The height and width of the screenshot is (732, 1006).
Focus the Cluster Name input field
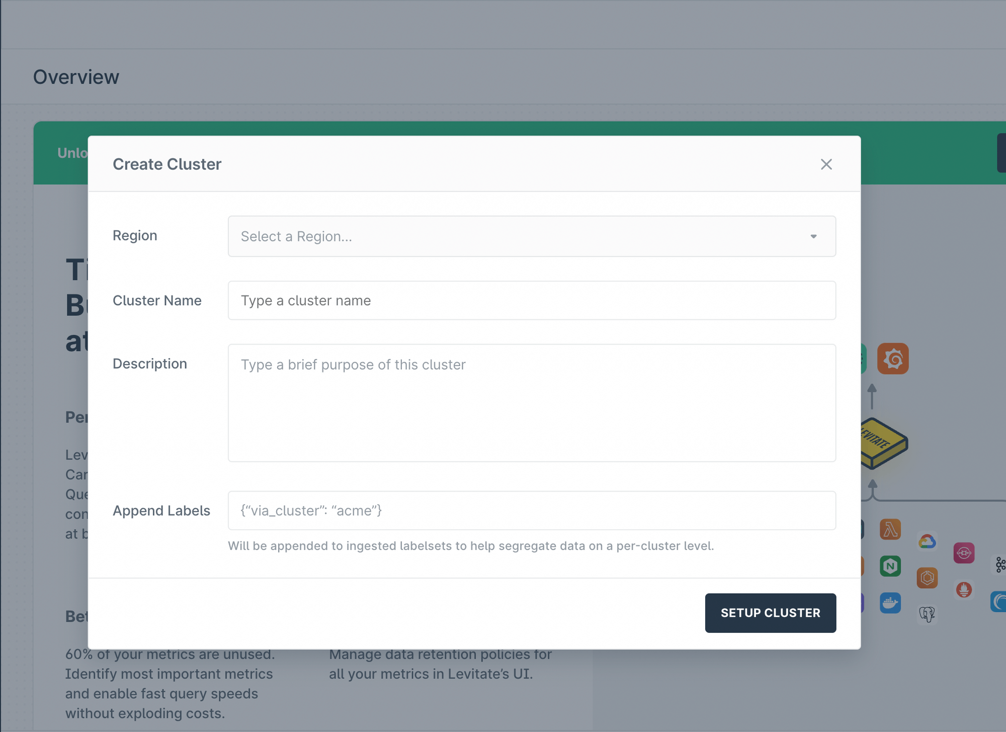531,300
